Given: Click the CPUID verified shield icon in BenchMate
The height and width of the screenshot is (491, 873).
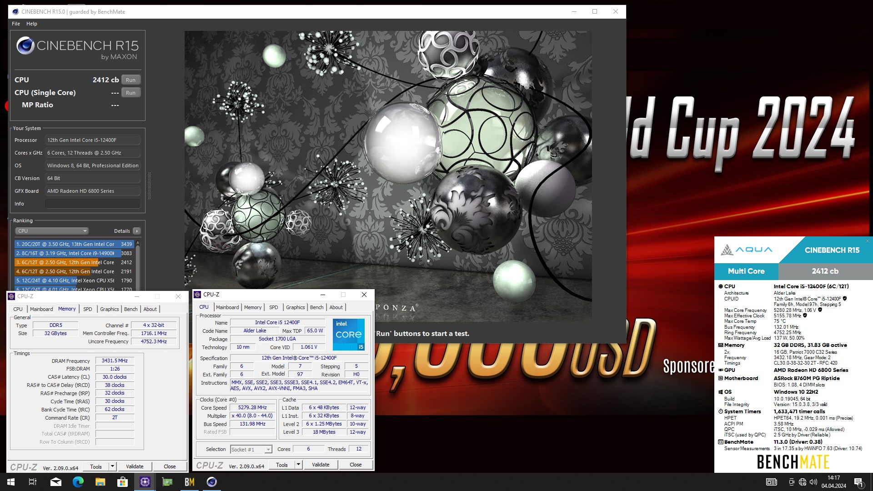Looking at the screenshot, I should click(845, 299).
